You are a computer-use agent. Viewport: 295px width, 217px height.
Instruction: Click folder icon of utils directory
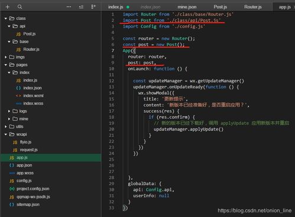[12, 127]
